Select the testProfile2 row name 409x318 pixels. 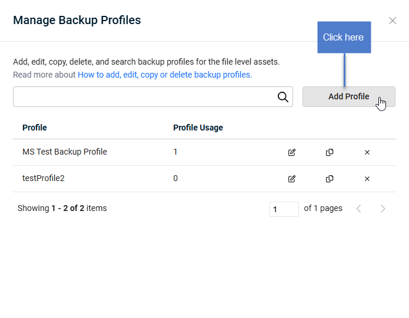(44, 179)
